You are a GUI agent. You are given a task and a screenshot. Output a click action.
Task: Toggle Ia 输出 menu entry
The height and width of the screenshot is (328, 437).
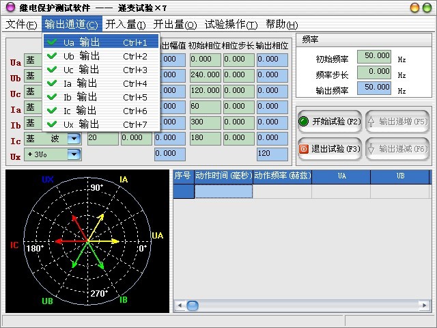point(101,83)
